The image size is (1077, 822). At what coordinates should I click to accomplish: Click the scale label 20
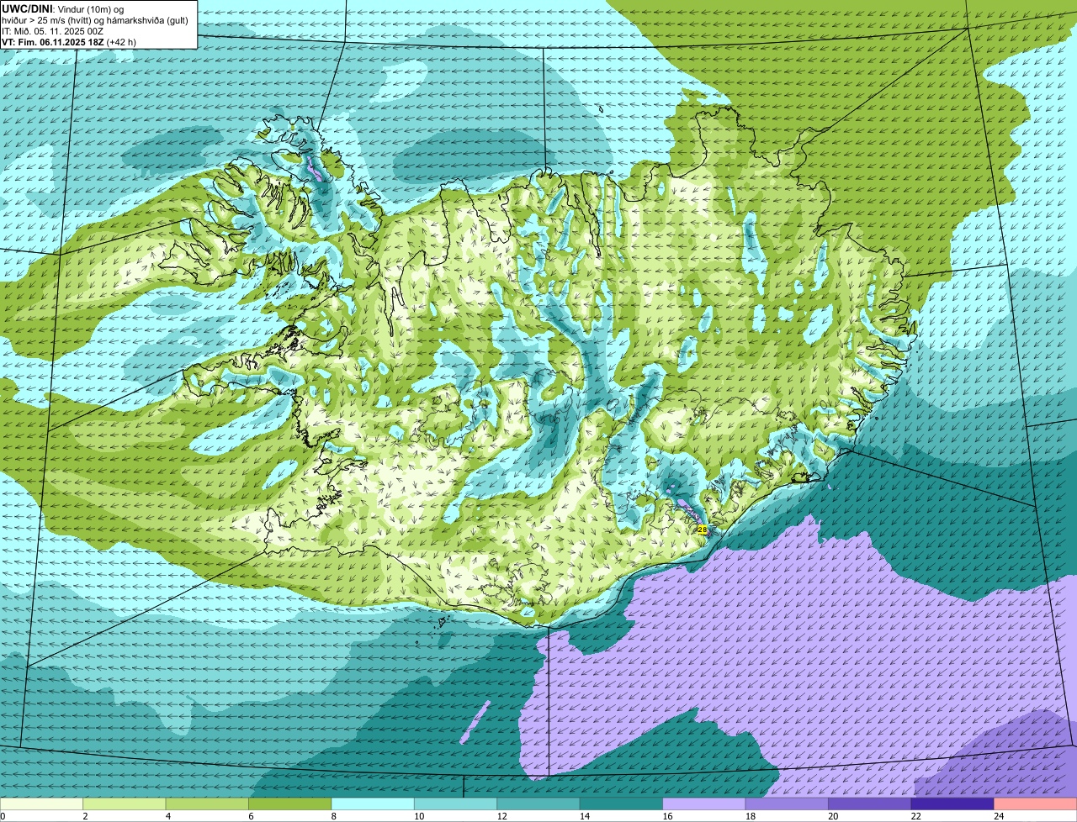(831, 816)
